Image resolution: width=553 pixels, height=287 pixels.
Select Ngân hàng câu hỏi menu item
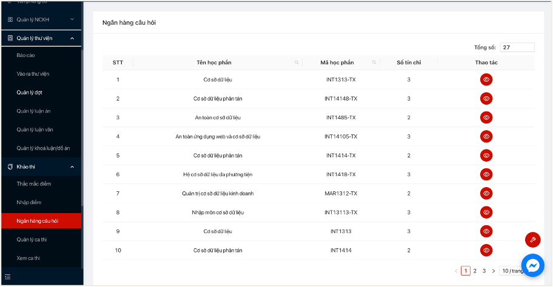(41, 221)
